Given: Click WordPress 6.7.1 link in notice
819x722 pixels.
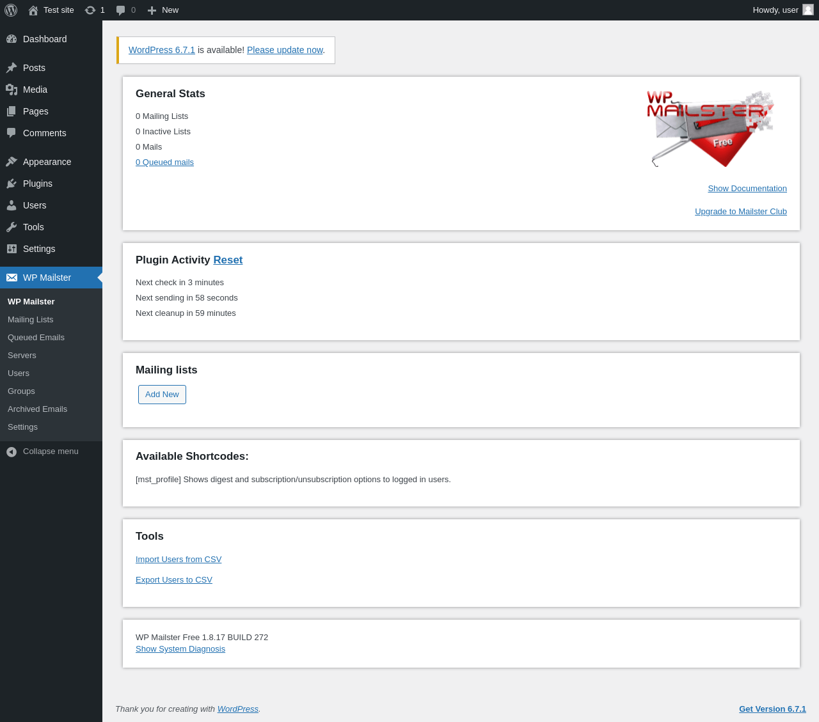Looking at the screenshot, I should coord(162,50).
